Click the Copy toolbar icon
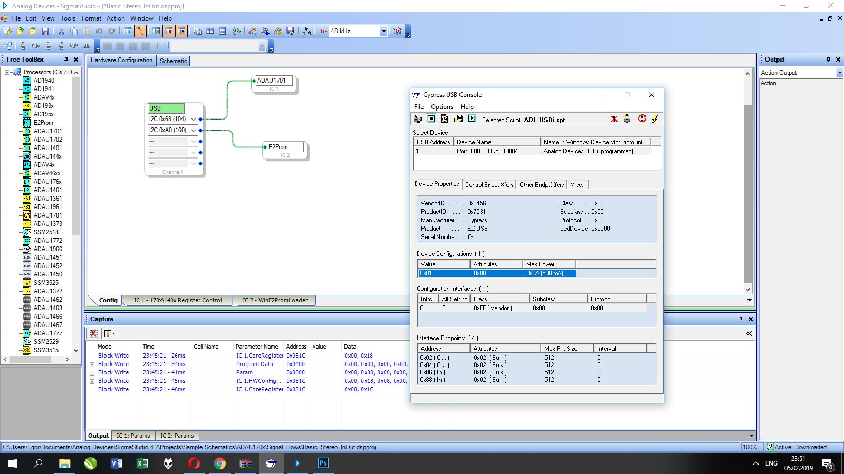 tap(74, 31)
